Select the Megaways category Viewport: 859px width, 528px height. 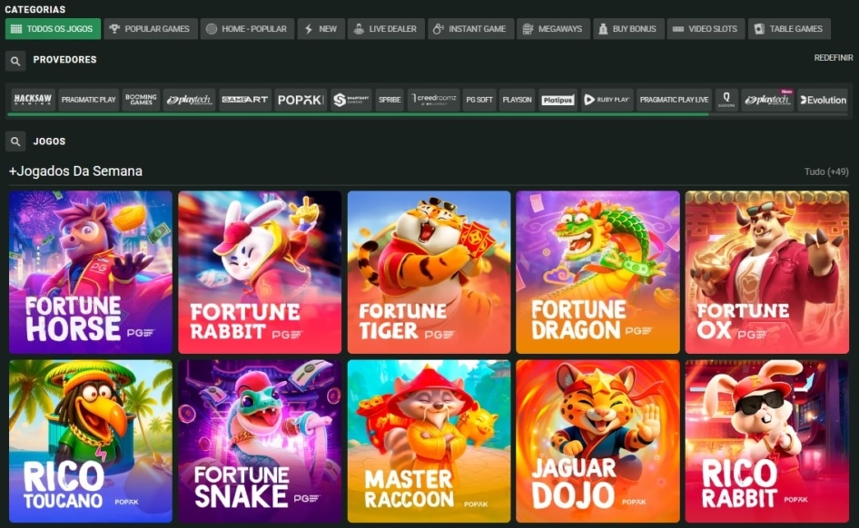pos(553,29)
